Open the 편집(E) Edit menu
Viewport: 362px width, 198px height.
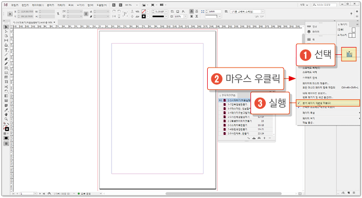[25, 5]
